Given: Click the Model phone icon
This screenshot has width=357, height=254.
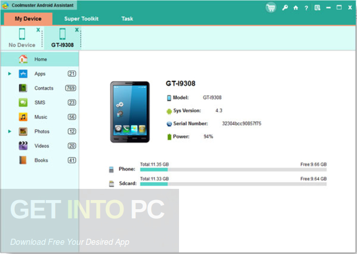Looking at the screenshot, I should (x=169, y=98).
